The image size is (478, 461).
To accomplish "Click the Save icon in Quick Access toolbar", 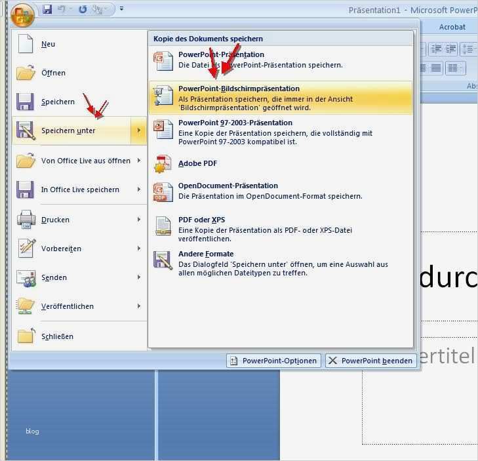I will (x=47, y=9).
